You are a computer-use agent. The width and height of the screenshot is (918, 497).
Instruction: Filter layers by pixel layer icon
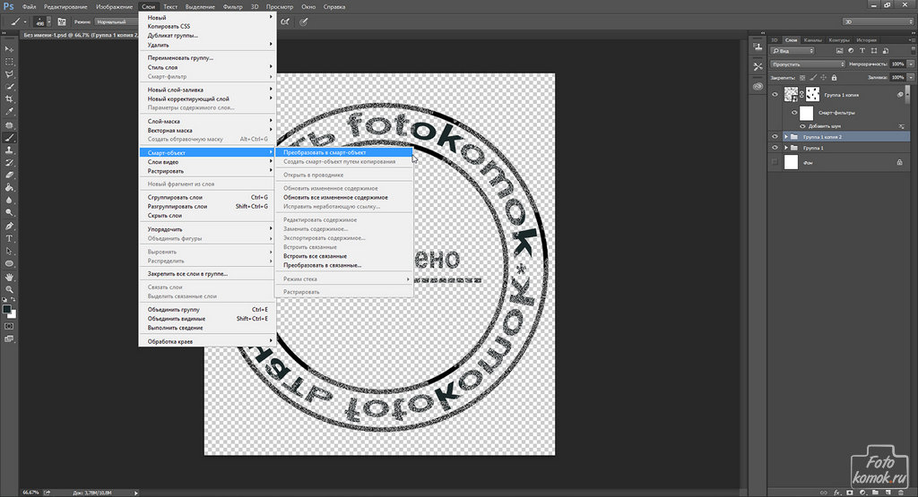(839, 51)
